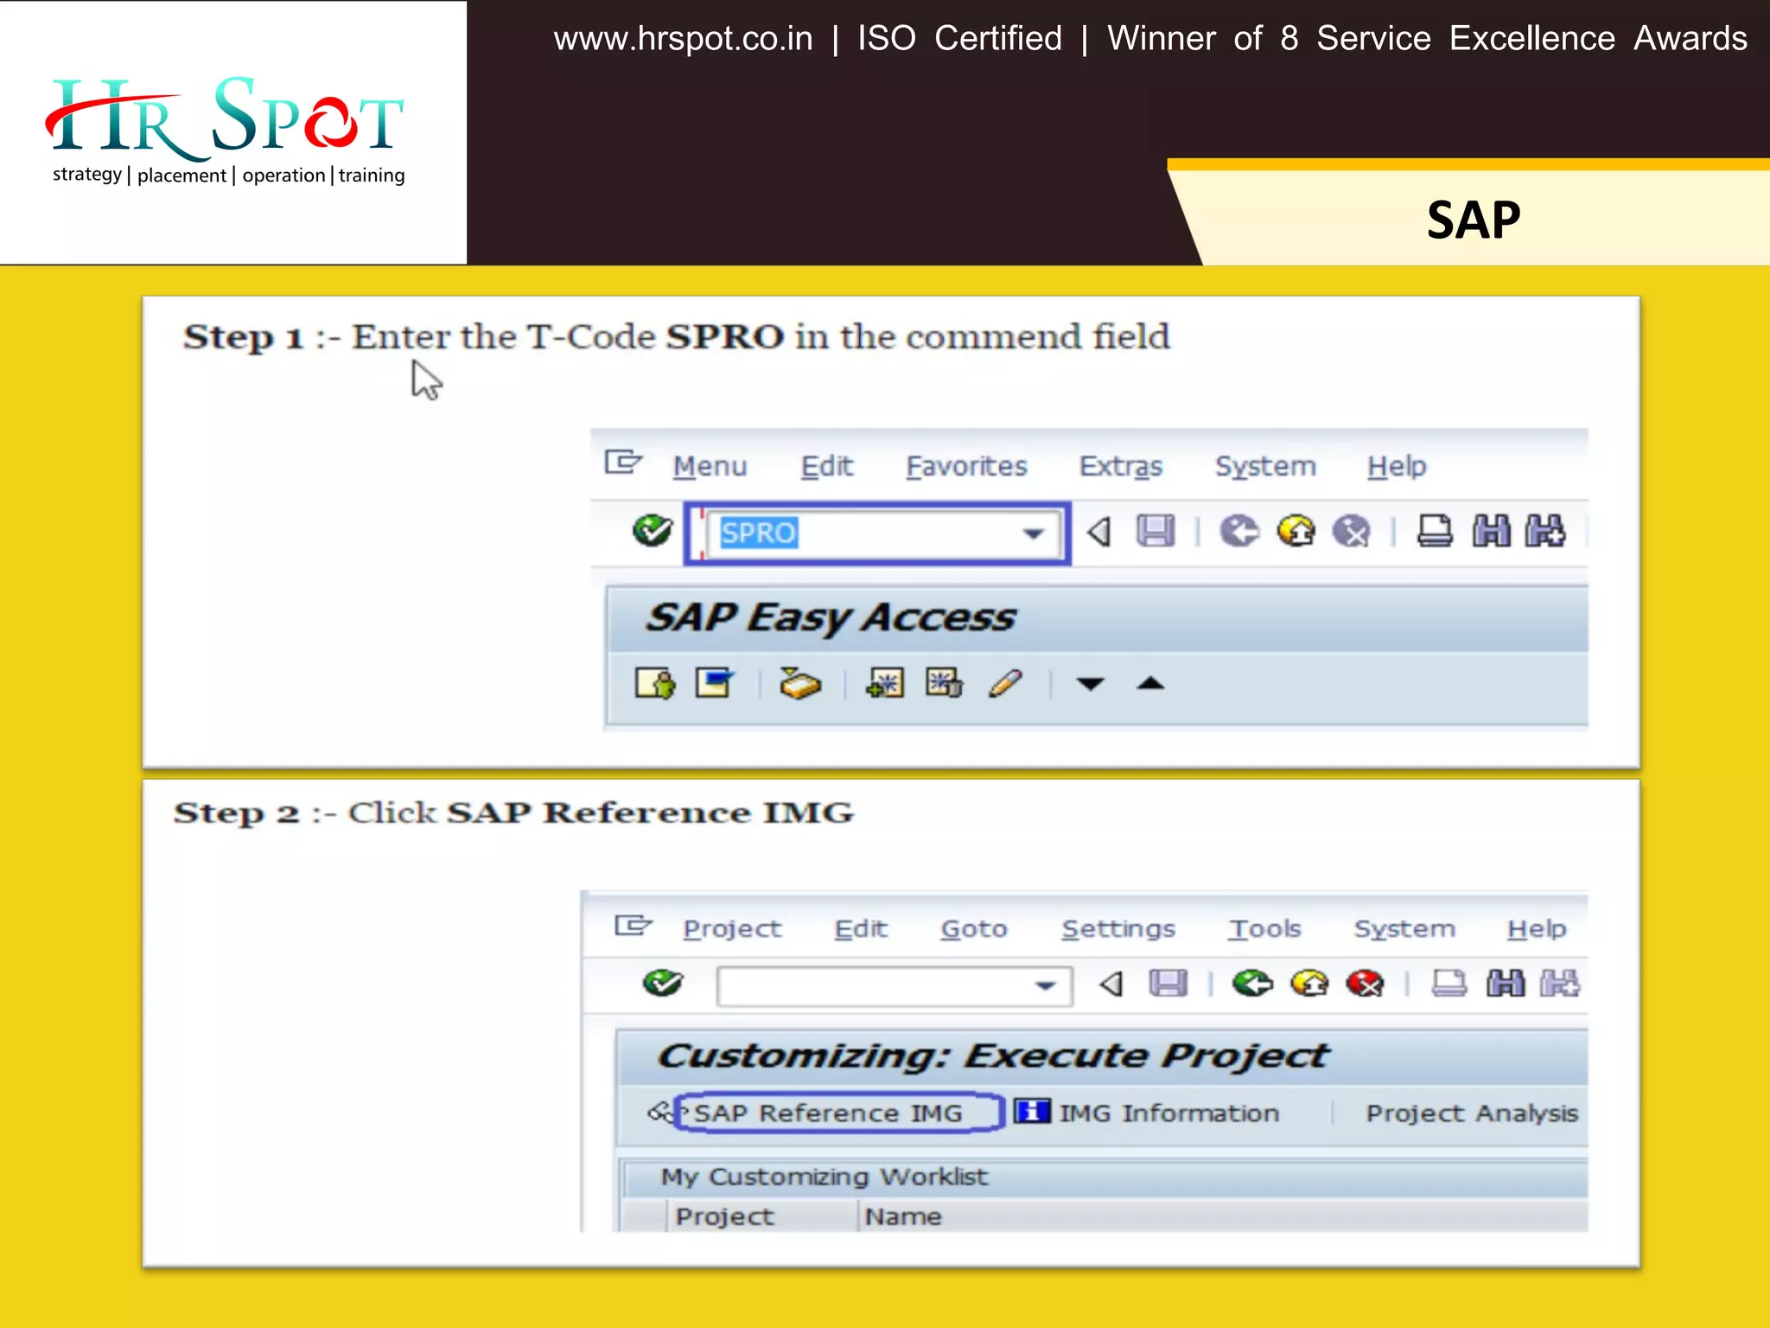Image resolution: width=1770 pixels, height=1328 pixels.
Task: Open the Goto menu
Action: [x=974, y=929]
